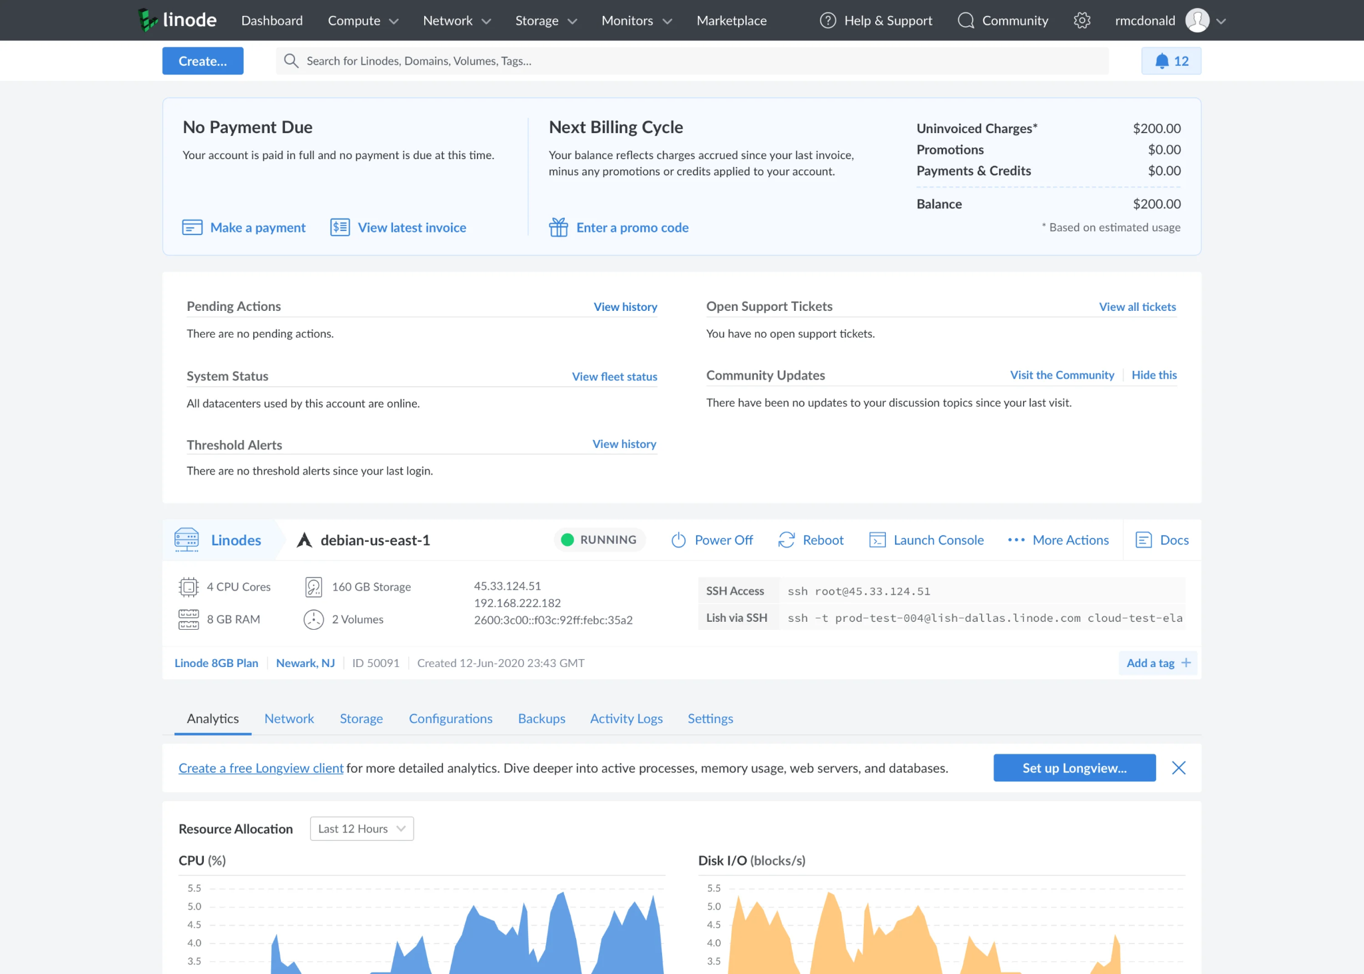Click the private IP 192.168.222.182
Image resolution: width=1364 pixels, height=974 pixels.
click(x=517, y=603)
